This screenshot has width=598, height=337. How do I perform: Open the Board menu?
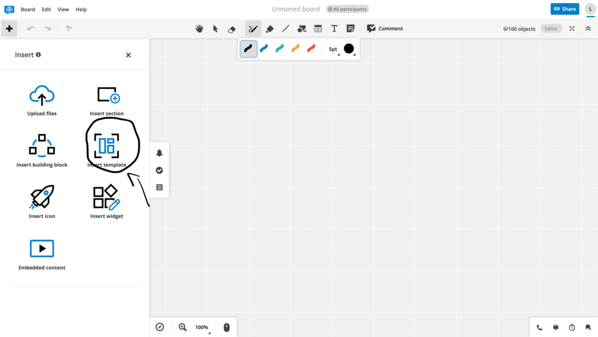coord(28,9)
